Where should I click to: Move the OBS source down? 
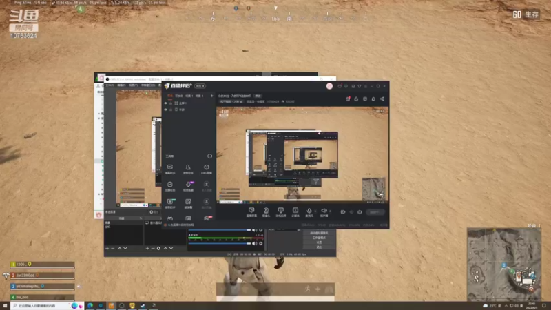[171, 248]
